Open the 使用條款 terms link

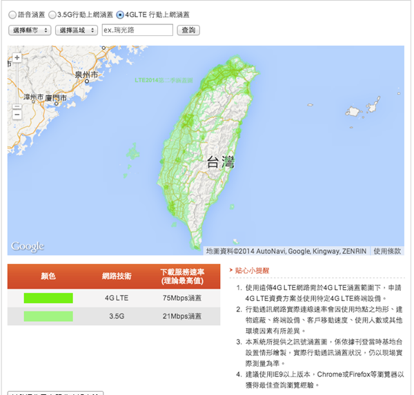tap(387, 251)
